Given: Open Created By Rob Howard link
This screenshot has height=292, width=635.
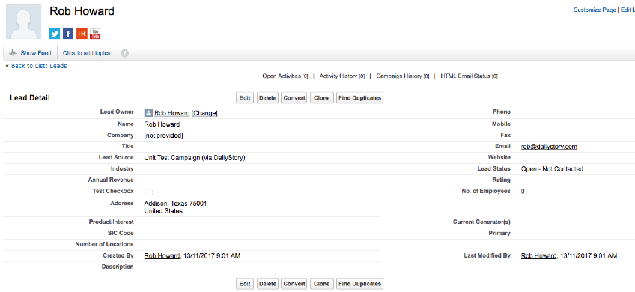Looking at the screenshot, I should click(162, 255).
